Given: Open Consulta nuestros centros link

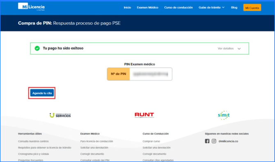Looking at the screenshot, I should tap(33, 141).
